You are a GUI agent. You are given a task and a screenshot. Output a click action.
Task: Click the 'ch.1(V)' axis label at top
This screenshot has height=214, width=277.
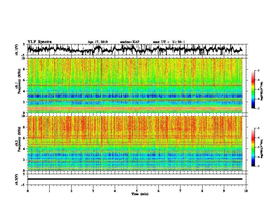[x=17, y=50]
